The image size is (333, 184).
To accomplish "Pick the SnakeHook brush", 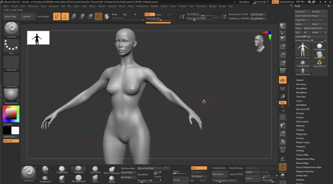I will [45, 178].
